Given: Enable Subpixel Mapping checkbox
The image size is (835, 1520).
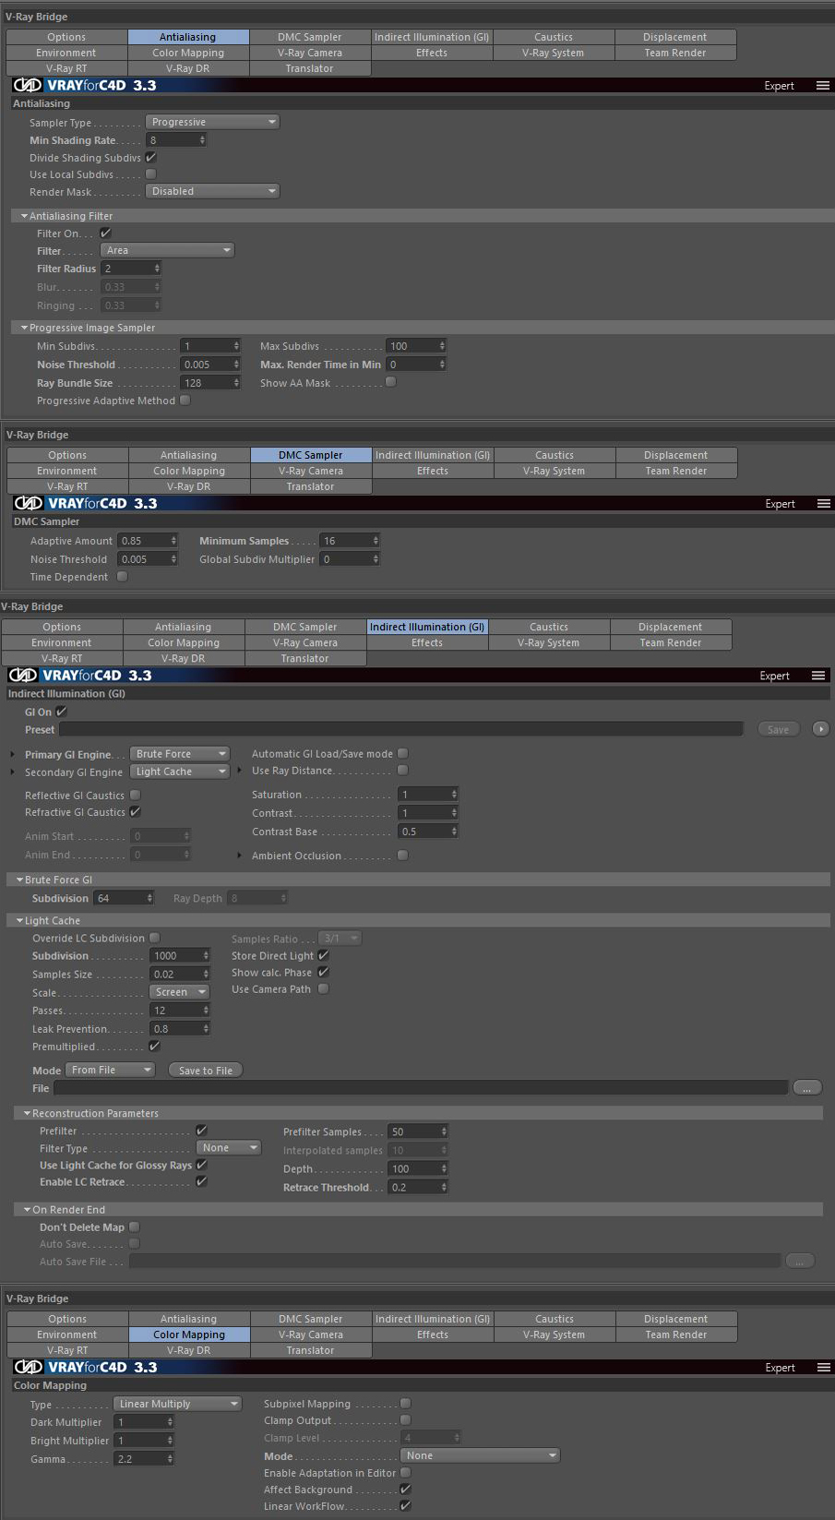Looking at the screenshot, I should [405, 1404].
